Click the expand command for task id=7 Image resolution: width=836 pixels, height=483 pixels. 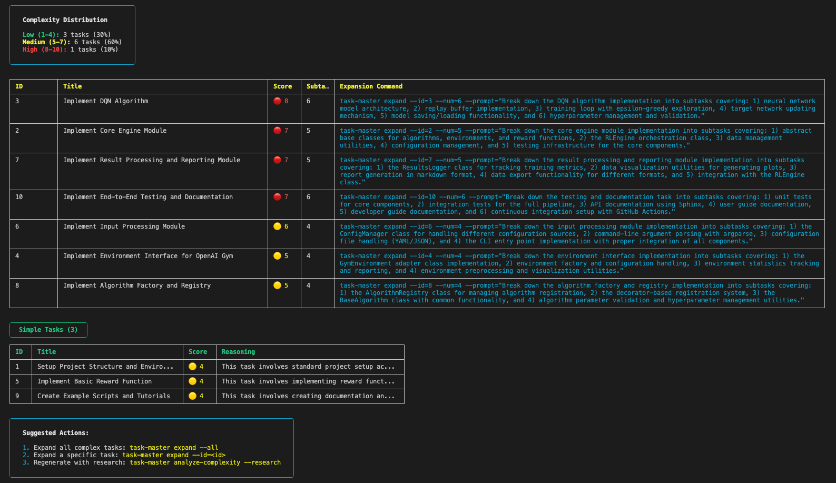572,171
